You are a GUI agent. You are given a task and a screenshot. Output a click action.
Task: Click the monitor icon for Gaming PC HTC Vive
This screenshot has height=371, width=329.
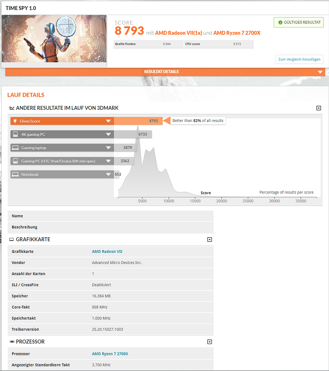click(15, 161)
